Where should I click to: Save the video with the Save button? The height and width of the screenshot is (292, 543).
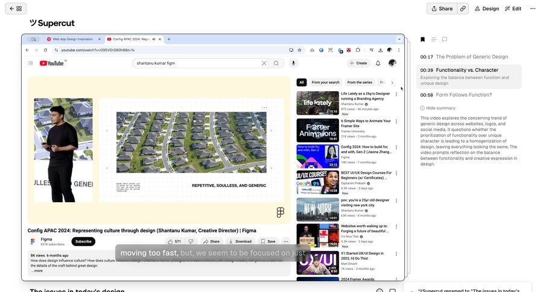268,241
